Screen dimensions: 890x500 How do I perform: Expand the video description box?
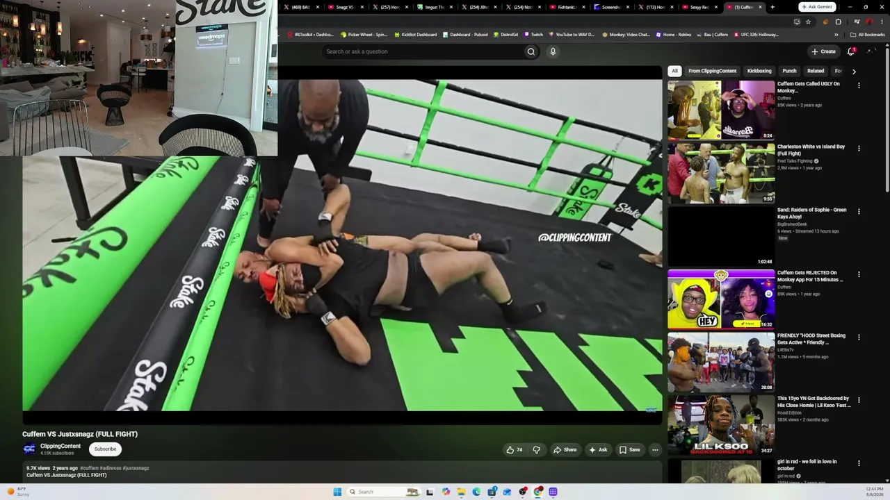pyautogui.click(x=342, y=472)
